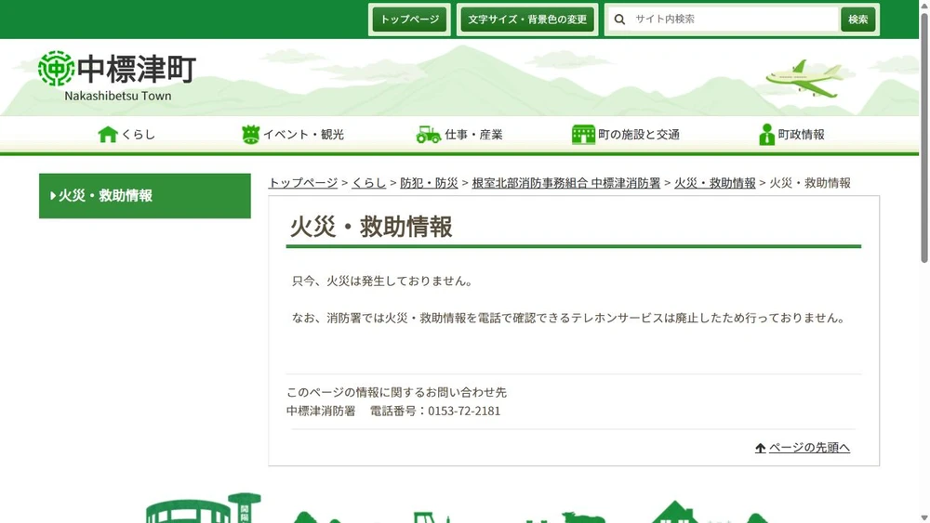Click the sentence about テレホンサービス being discontinued
Screen dimensions: 930x523
[x=569, y=318]
